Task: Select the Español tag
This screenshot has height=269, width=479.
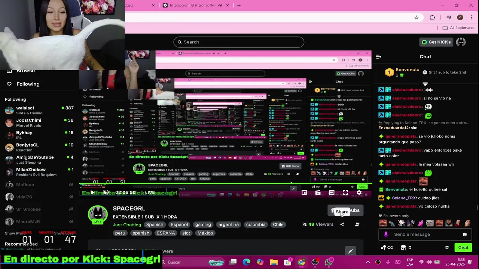Action: click(x=179, y=225)
